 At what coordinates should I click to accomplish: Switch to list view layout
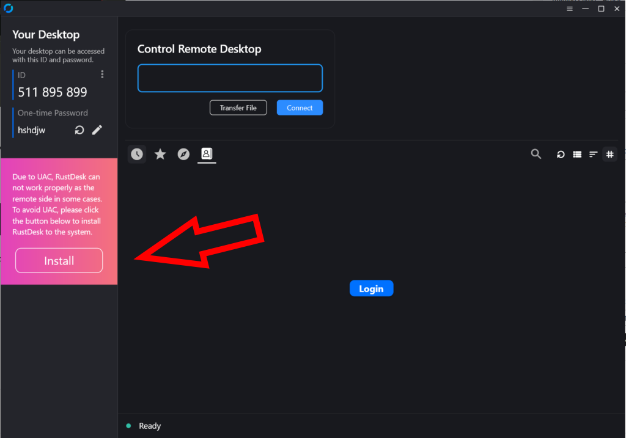pyautogui.click(x=577, y=155)
